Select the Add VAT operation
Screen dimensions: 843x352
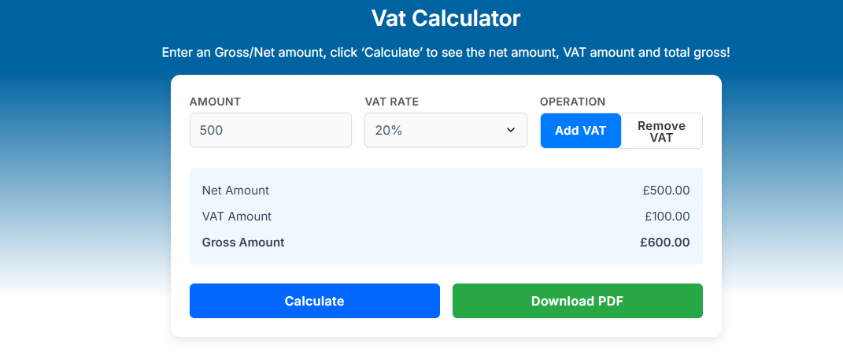[x=580, y=131]
